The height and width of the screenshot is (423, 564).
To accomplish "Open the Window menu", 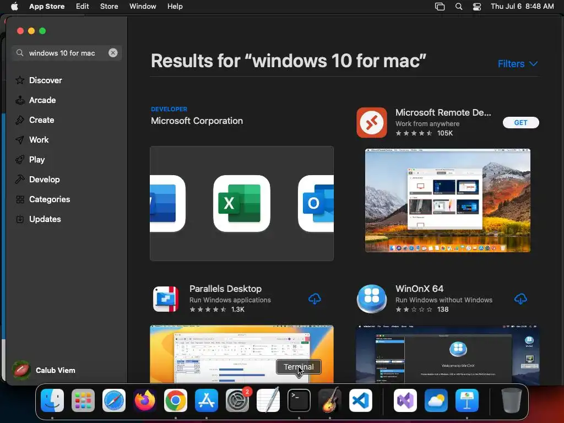I will [143, 7].
